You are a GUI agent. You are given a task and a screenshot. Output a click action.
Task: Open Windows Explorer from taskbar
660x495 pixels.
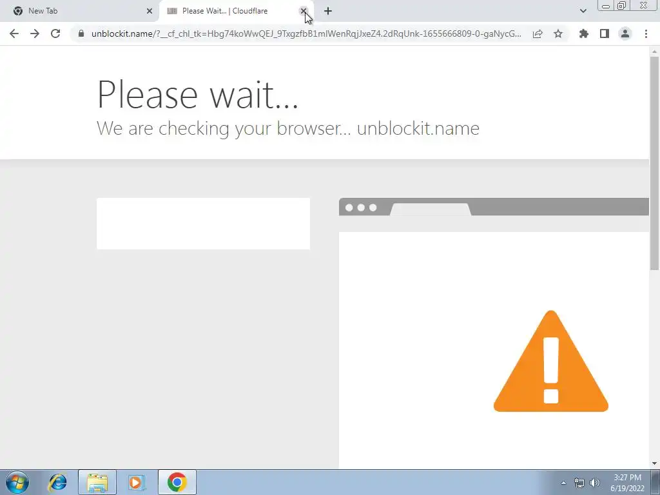97,482
